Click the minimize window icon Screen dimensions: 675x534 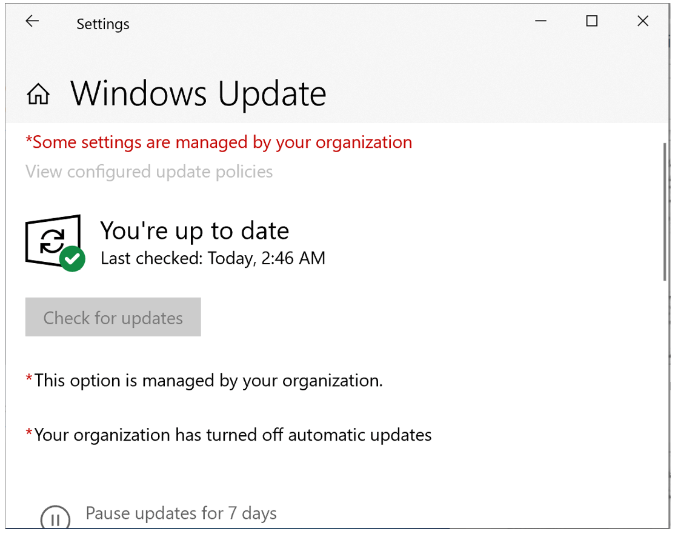tap(540, 21)
